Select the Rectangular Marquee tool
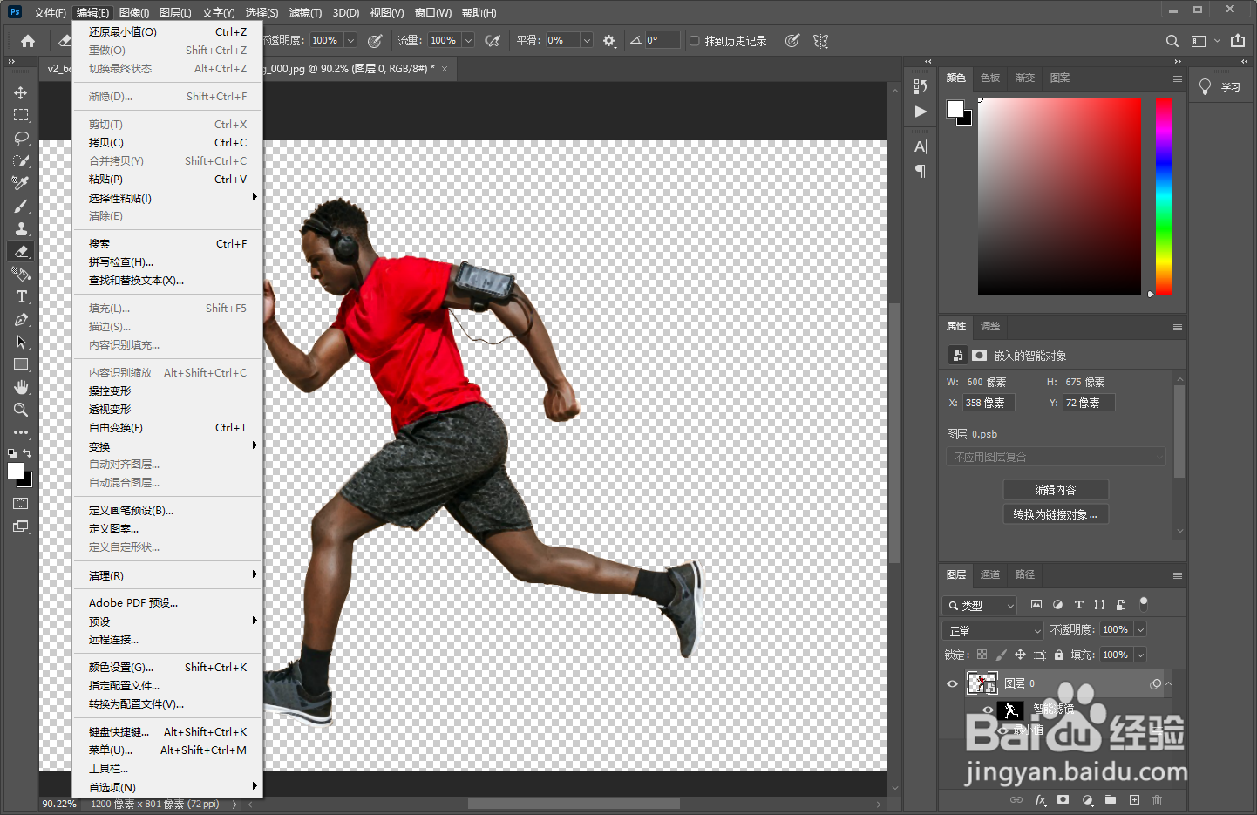 click(21, 115)
